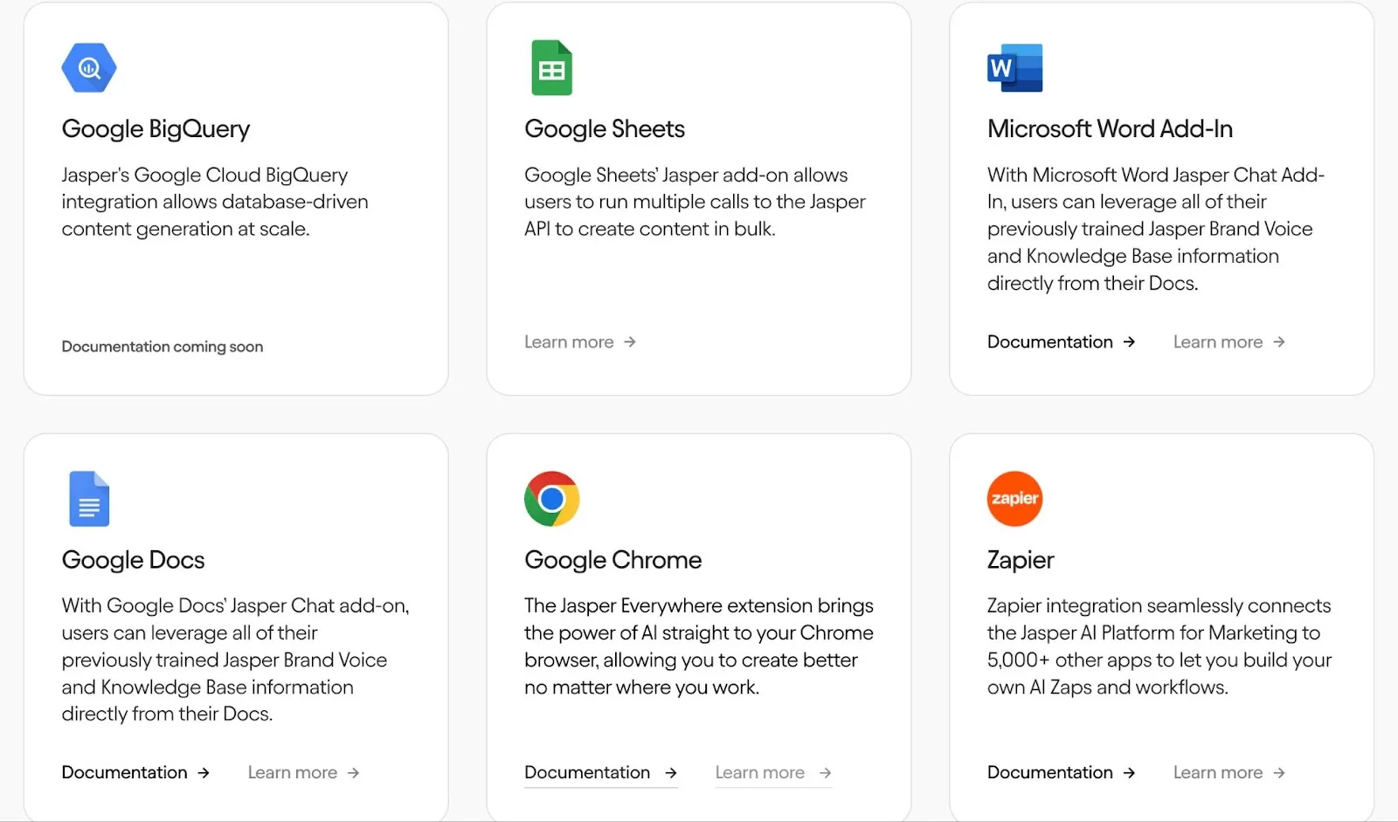This screenshot has height=822, width=1398.
Task: Select the Google Chrome heading
Action: pos(612,560)
